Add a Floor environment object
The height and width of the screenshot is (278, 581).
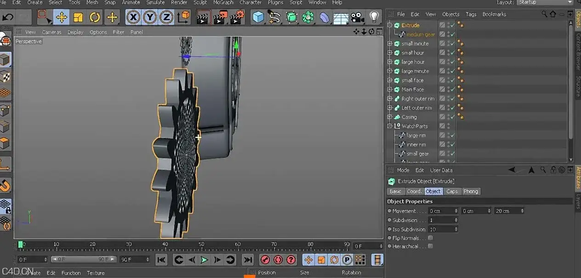[341, 18]
